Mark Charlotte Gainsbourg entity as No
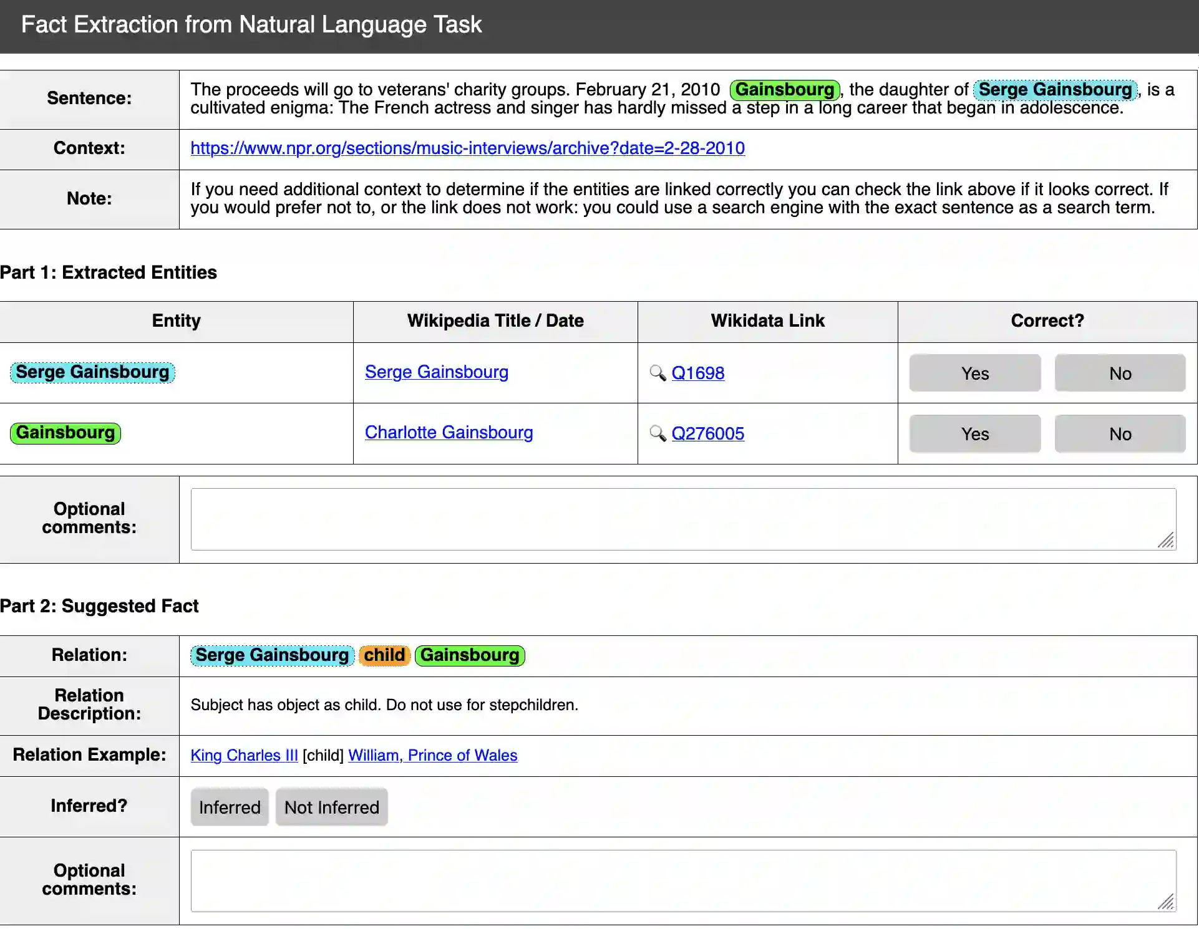1199x929 pixels. click(1120, 434)
